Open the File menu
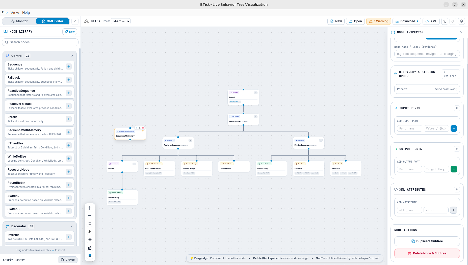 5,13
